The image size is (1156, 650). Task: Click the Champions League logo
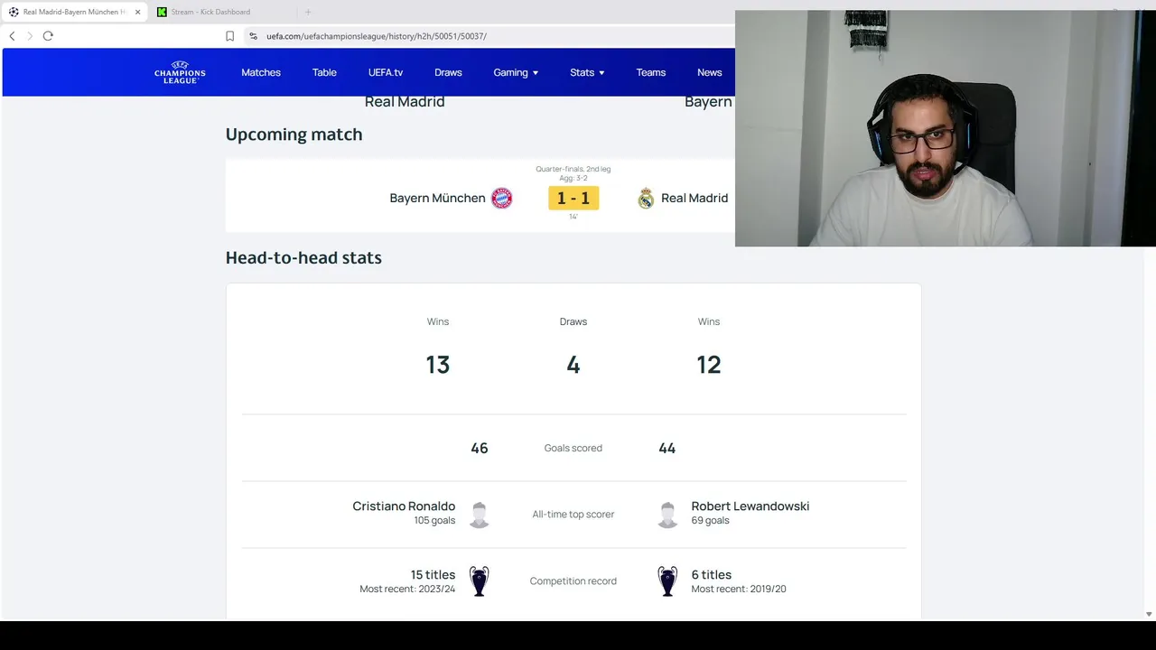(180, 72)
